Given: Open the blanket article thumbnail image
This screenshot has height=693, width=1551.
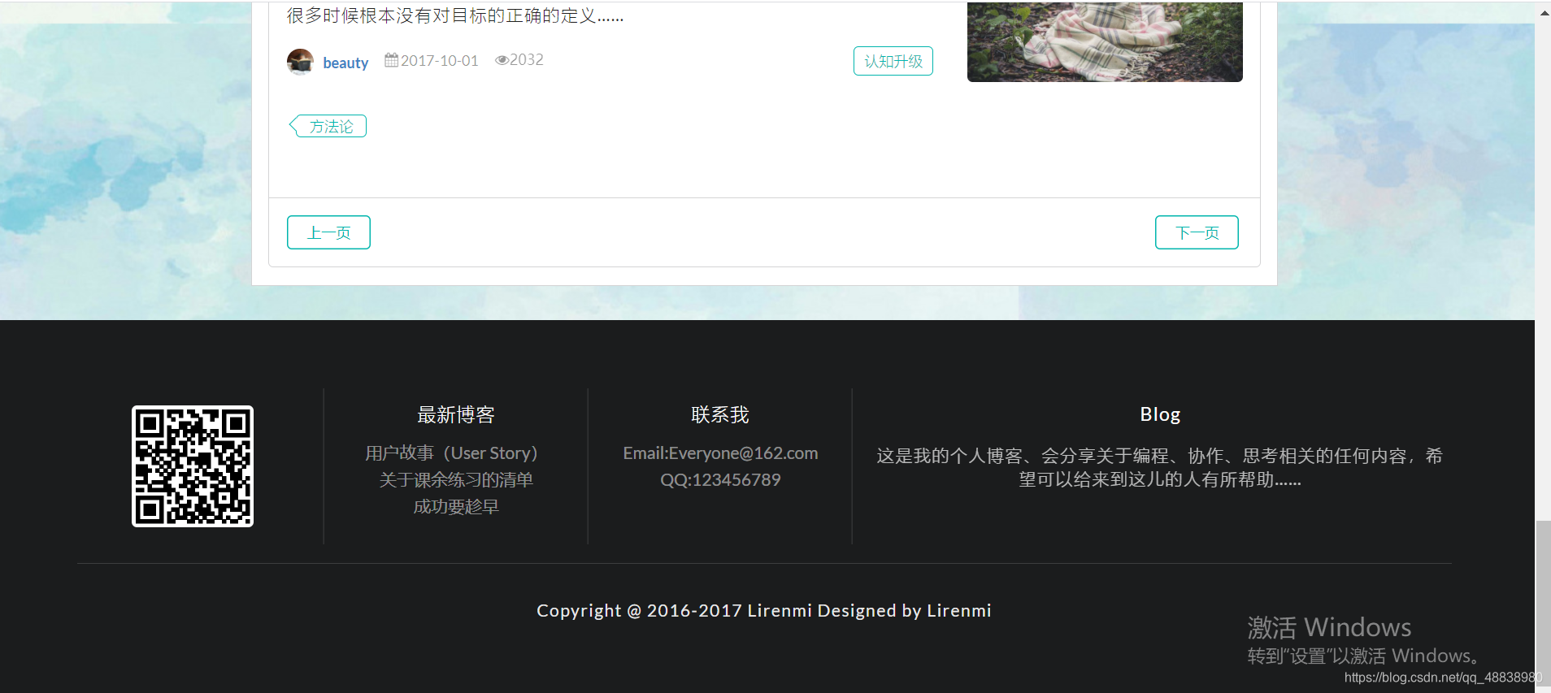Looking at the screenshot, I should coord(1105,41).
